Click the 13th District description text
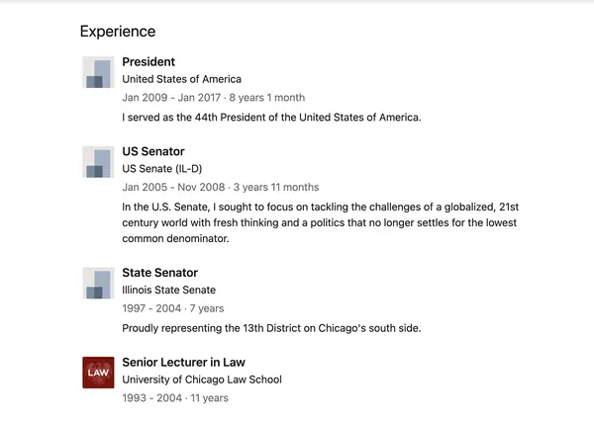The image size is (594, 422). [x=271, y=327]
